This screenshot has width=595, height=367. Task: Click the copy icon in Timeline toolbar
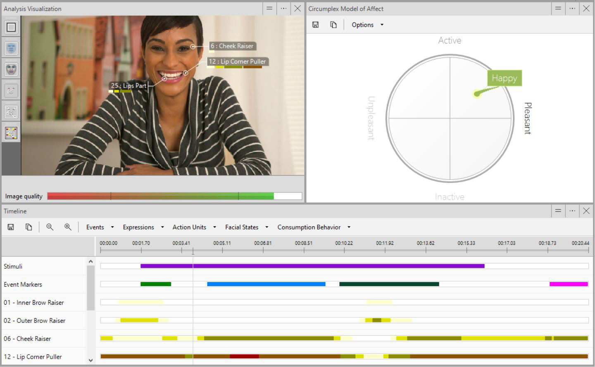[x=29, y=227]
